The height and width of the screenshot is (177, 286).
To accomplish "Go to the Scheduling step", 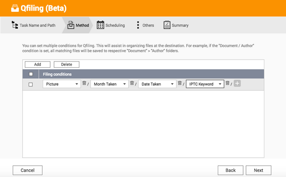I will click(x=115, y=25).
